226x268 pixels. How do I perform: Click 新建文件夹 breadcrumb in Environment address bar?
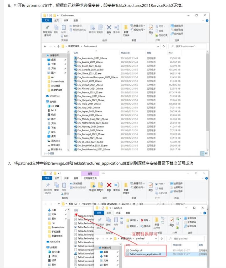(x=74, y=46)
